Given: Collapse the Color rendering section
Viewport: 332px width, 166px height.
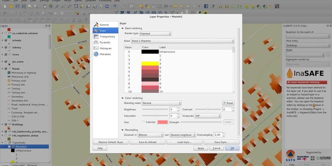Looking at the screenshot, I should click(x=123, y=98).
